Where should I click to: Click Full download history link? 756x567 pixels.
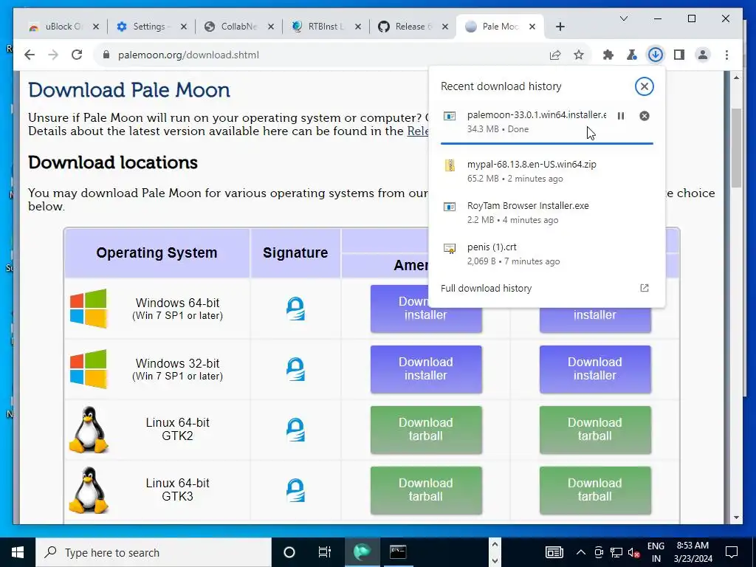(x=486, y=289)
